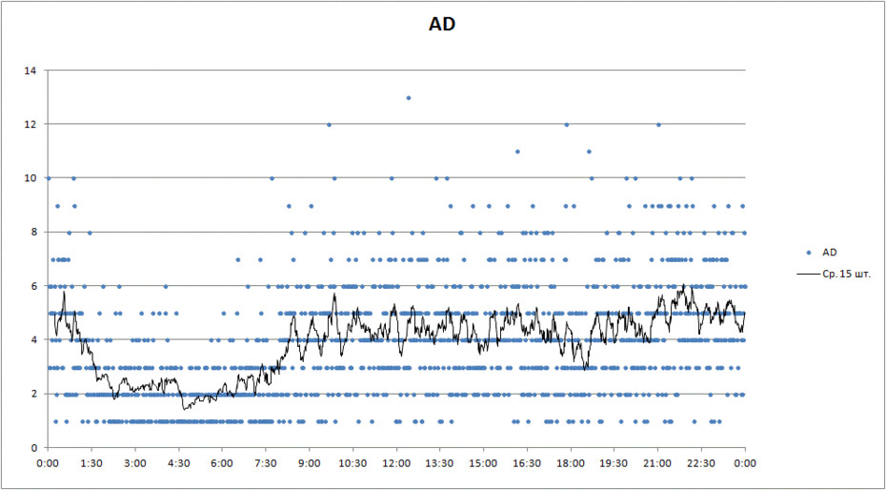Click x-axis label 3:00

135,463
